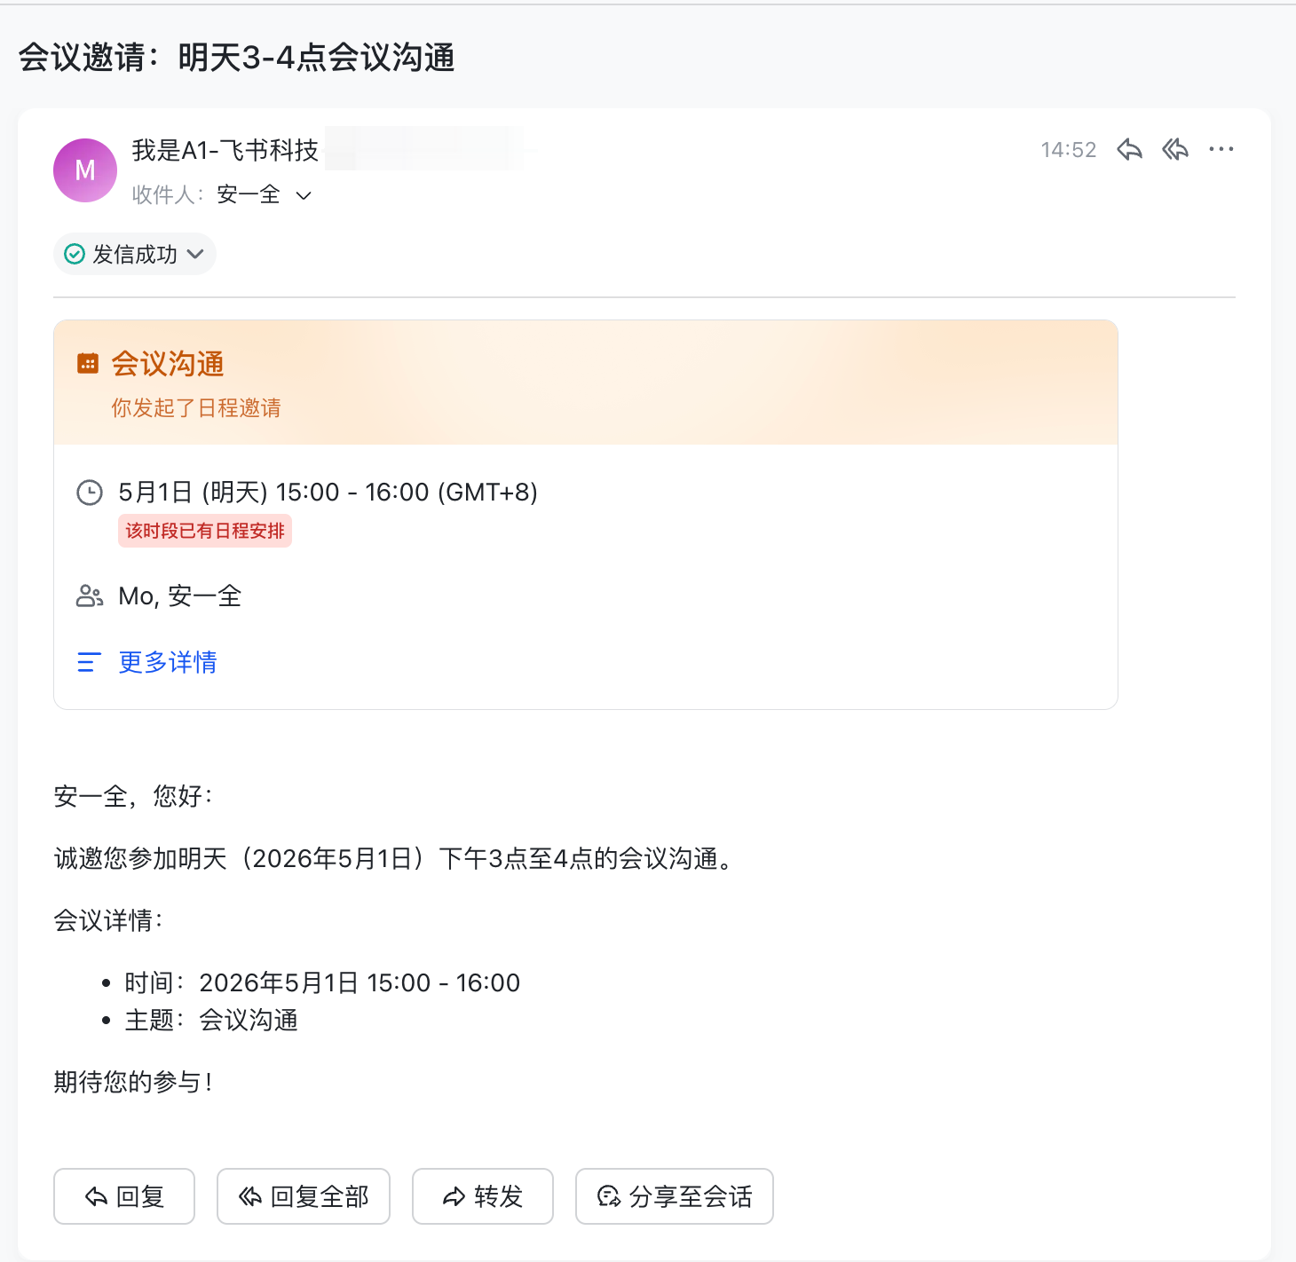The image size is (1296, 1262).
Task: Click the 会议沟通 event card title
Action: pyautogui.click(x=168, y=364)
